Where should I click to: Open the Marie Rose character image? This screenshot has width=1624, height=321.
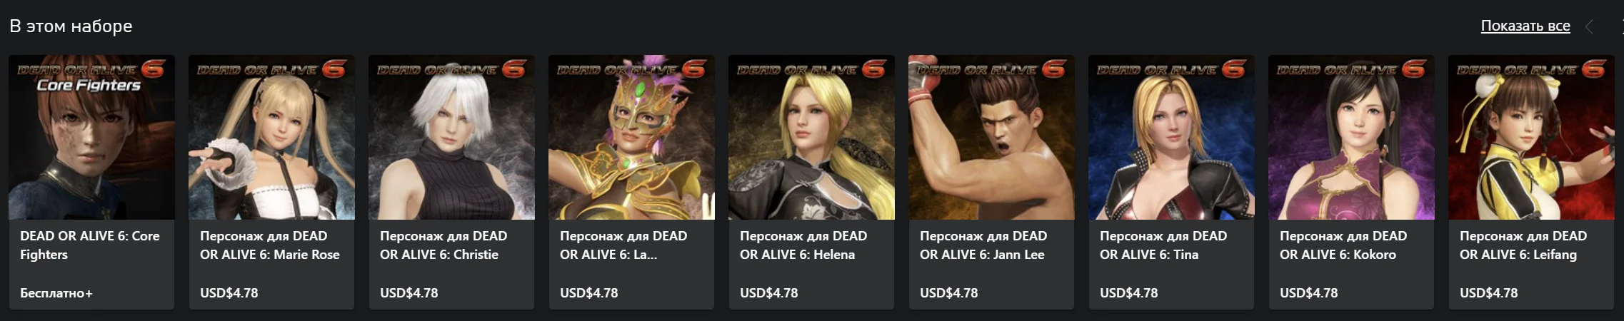[x=271, y=137]
